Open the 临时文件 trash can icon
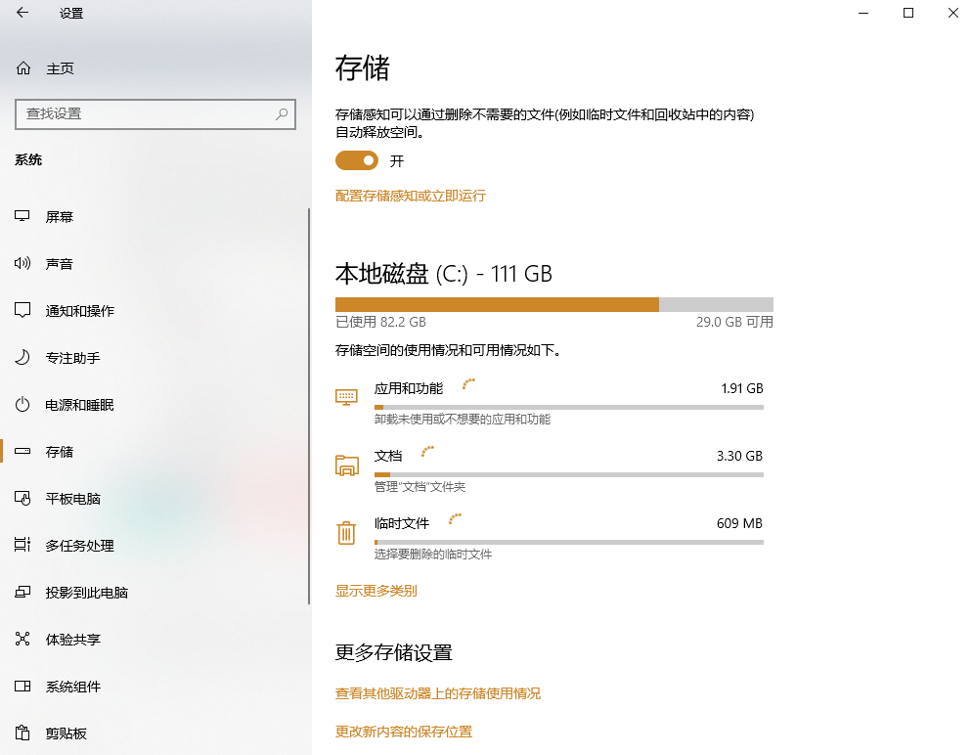 pos(346,533)
